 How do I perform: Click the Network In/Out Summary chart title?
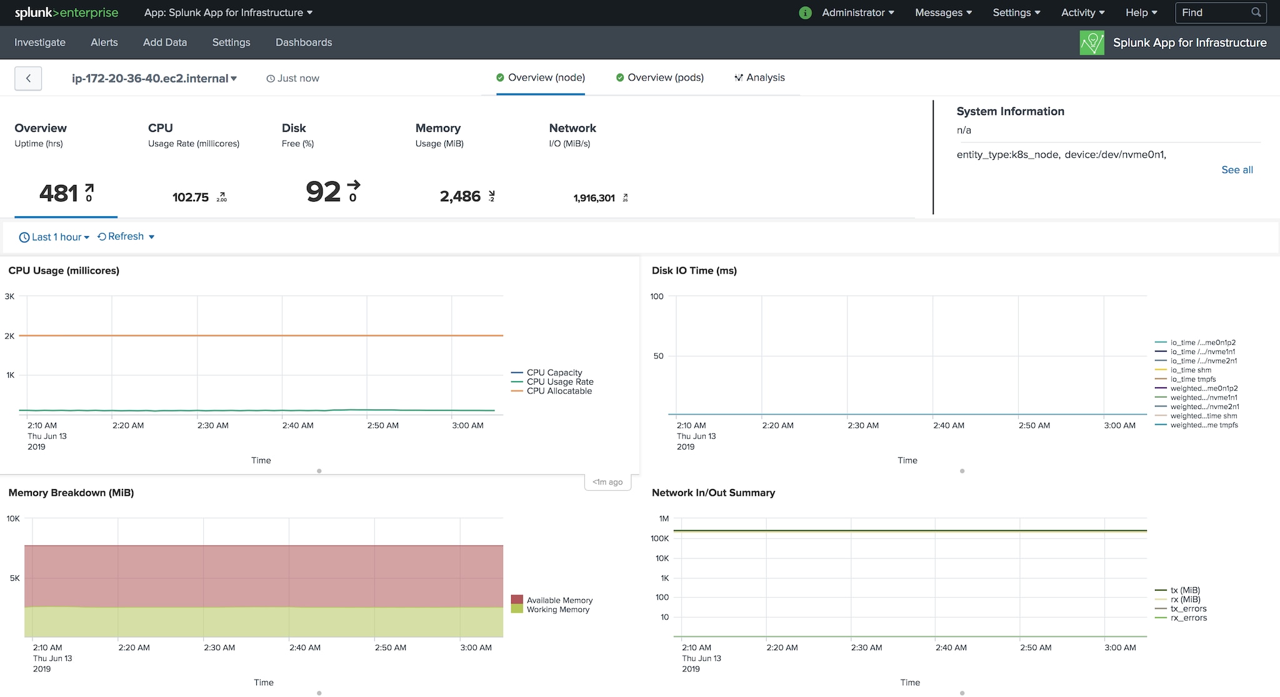pos(713,493)
